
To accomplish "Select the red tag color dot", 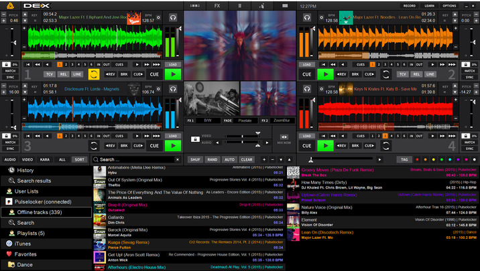I will pyautogui.click(x=418, y=160).
